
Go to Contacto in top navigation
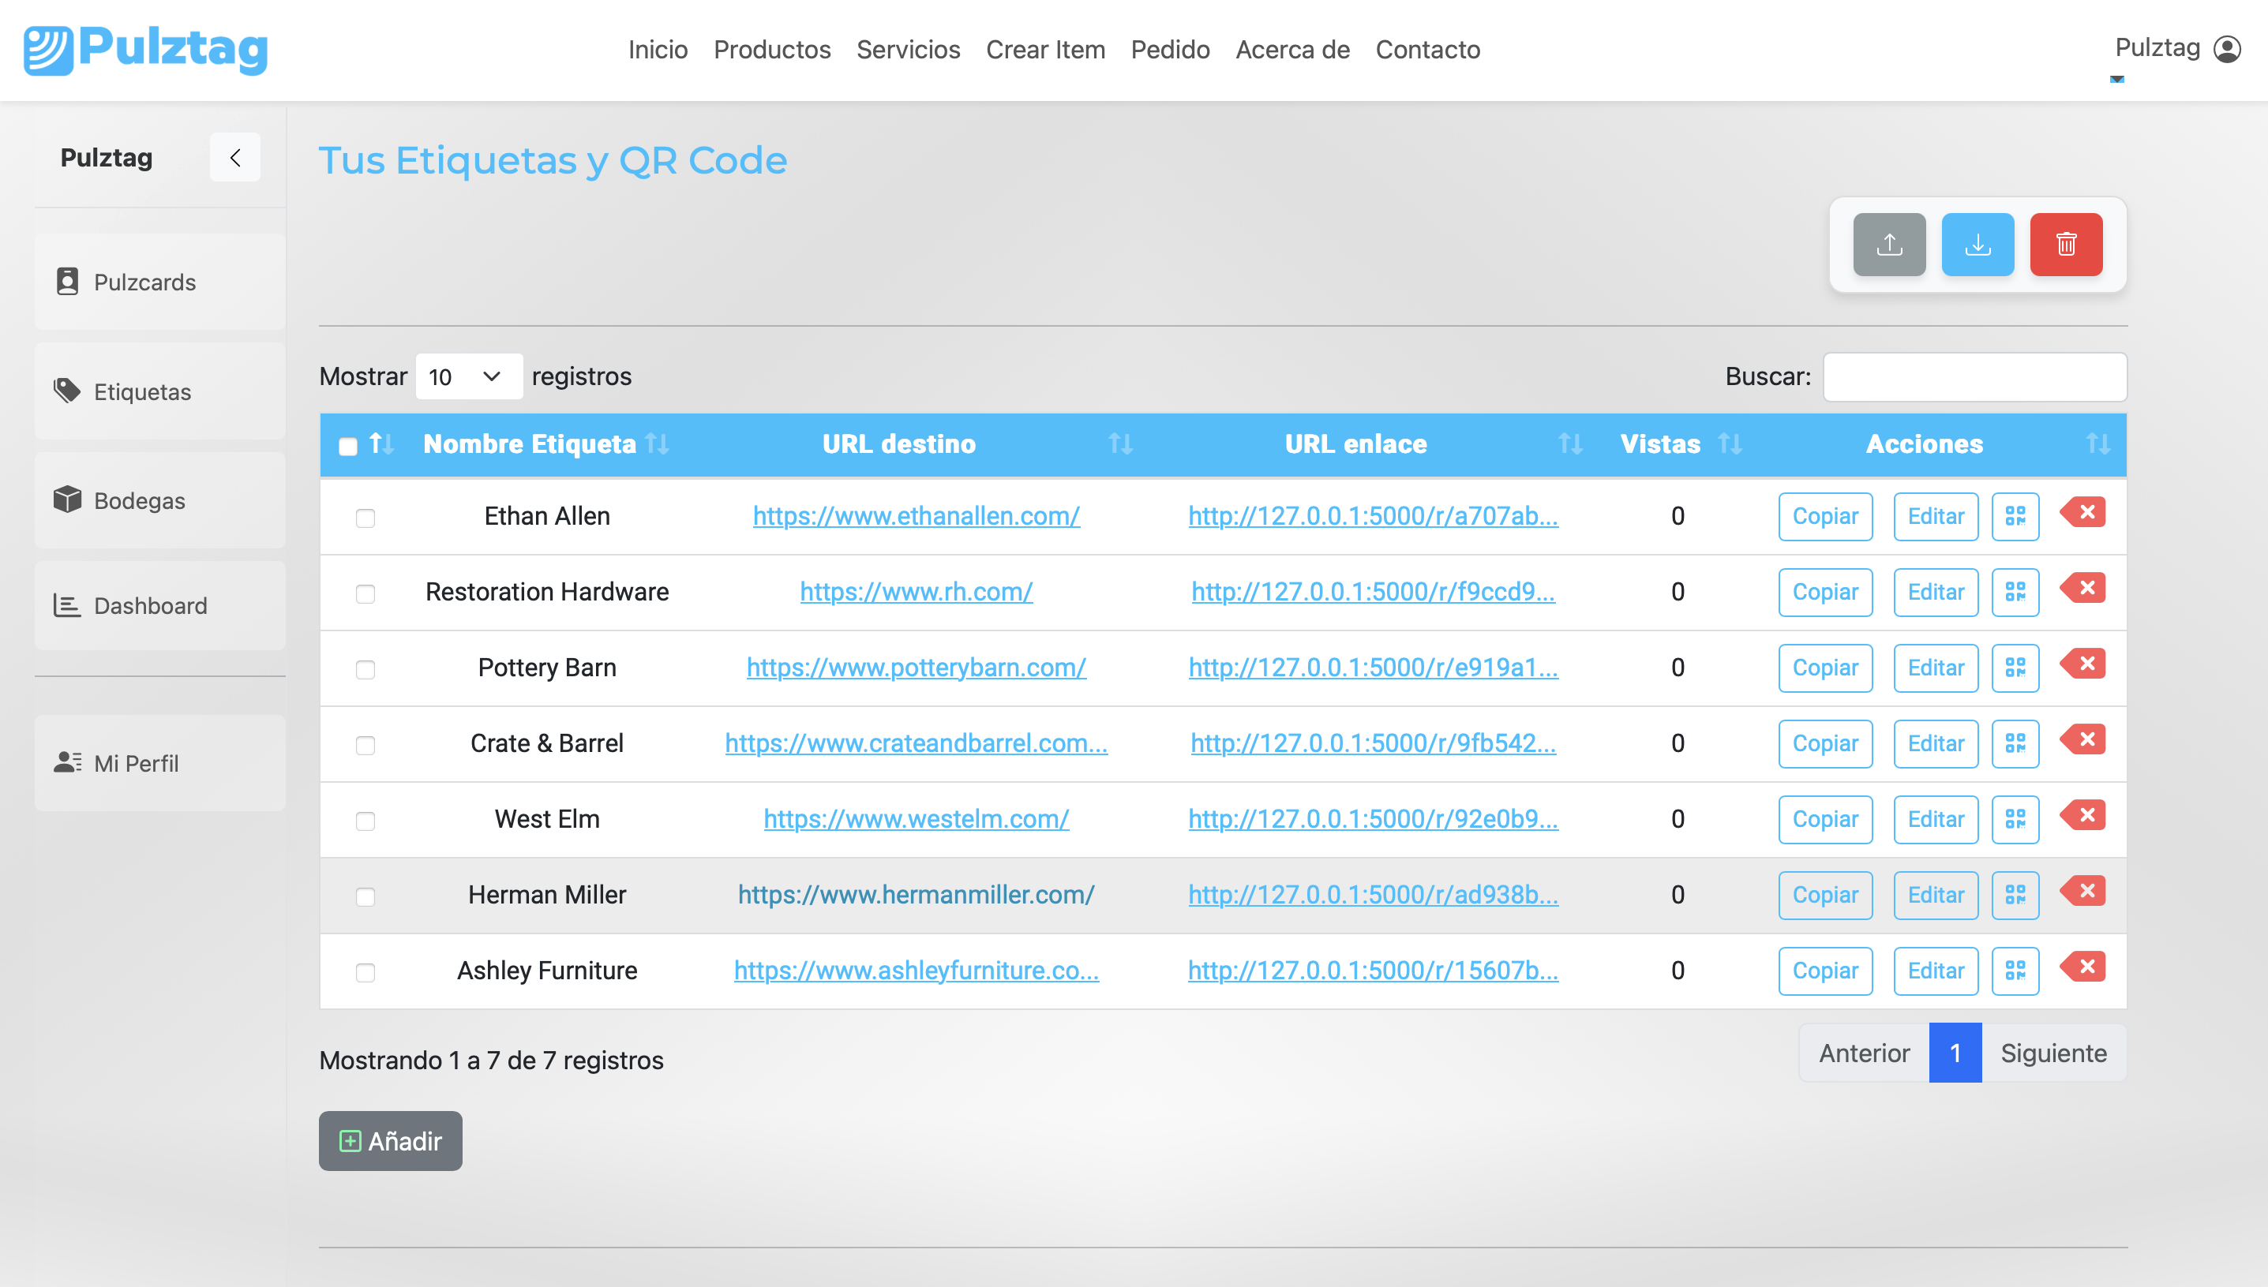click(1427, 50)
